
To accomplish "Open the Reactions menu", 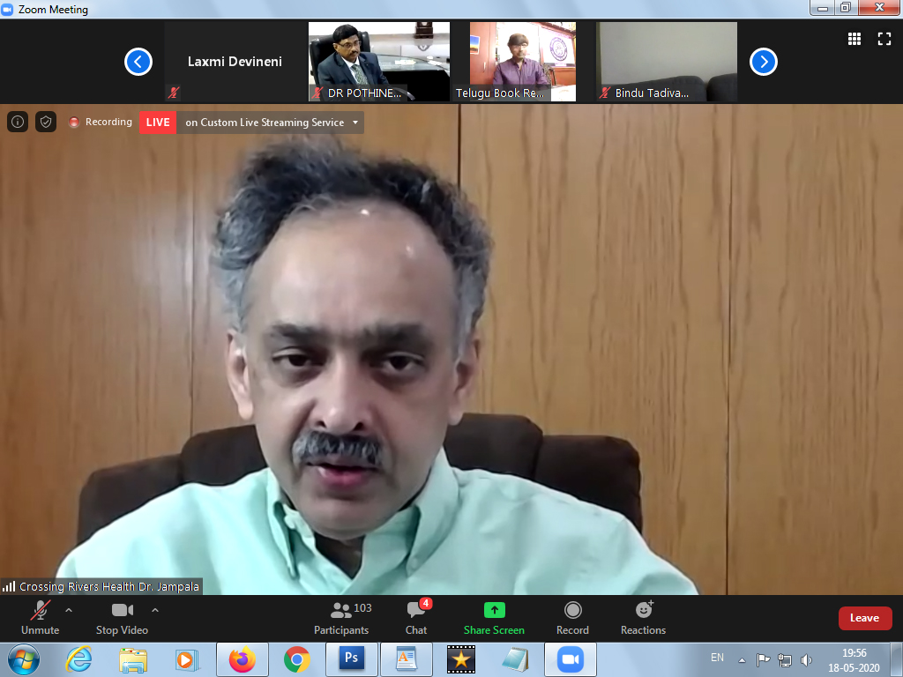I will pyautogui.click(x=643, y=617).
